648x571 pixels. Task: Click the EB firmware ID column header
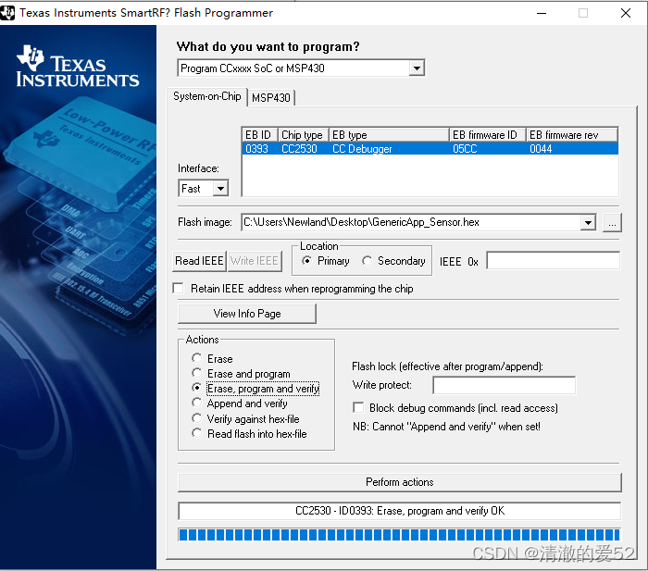[x=488, y=135]
